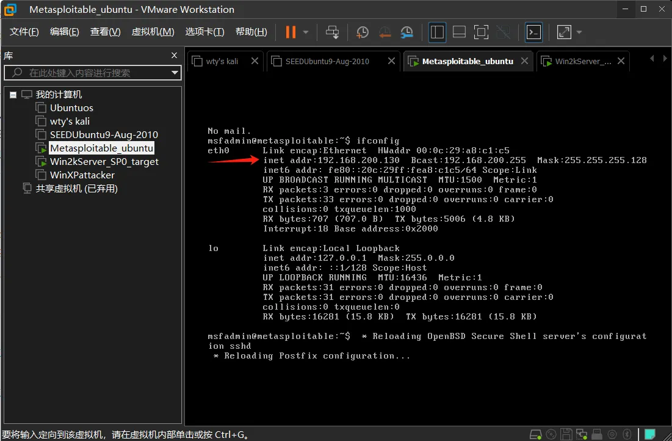Click the sound card status icon
This screenshot has width=672, height=441.
tap(612, 434)
